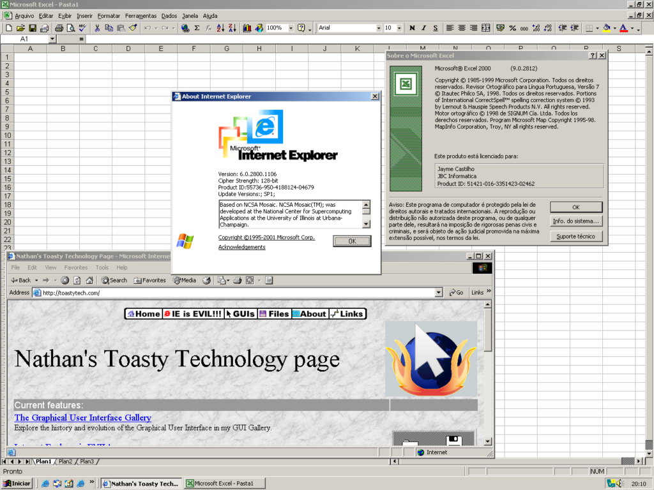The width and height of the screenshot is (654, 490).
Task: Open the Chart Wizard icon
Action: click(x=247, y=28)
